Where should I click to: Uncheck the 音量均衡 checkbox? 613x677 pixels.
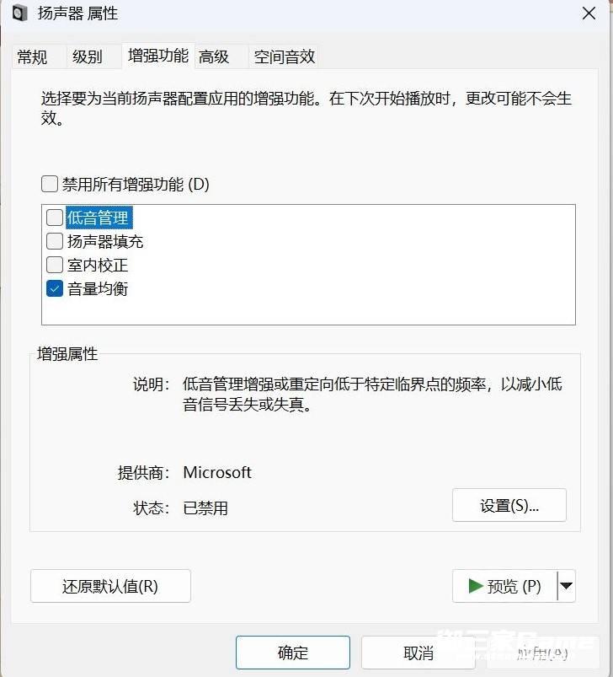click(x=55, y=288)
